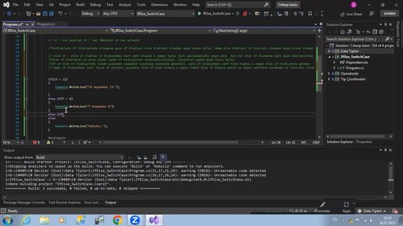Switch to the Properties tab
Image resolution: width=403 pixels, height=226 pixels.
click(364, 142)
